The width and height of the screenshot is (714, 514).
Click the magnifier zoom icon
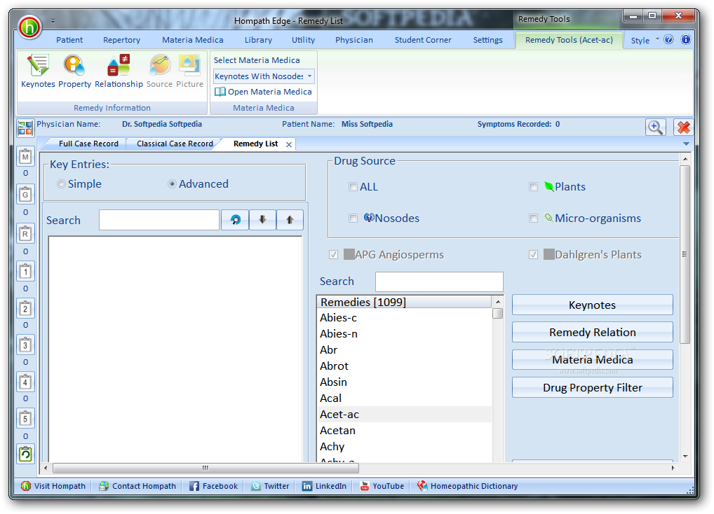(x=655, y=127)
